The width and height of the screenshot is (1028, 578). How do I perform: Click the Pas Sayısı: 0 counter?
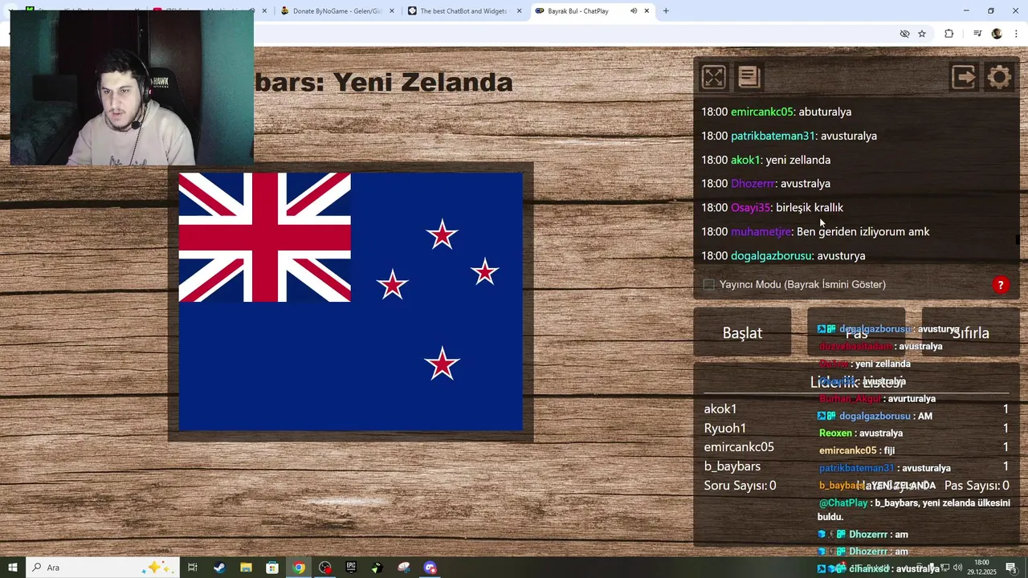point(977,486)
